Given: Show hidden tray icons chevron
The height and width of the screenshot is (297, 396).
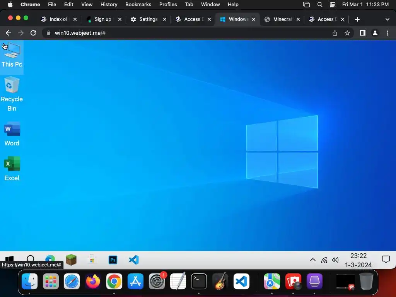Looking at the screenshot, I should click(312, 259).
